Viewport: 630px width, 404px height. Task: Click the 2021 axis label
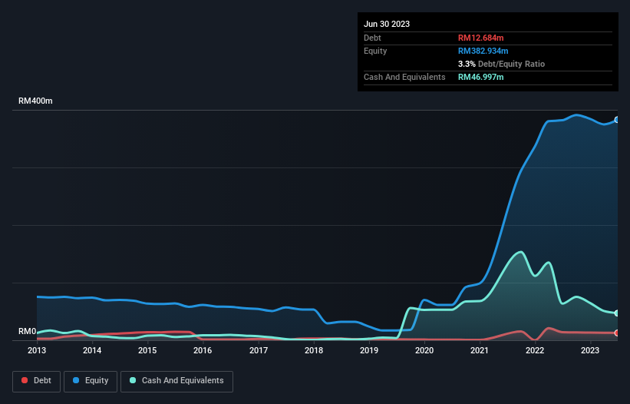pos(480,350)
